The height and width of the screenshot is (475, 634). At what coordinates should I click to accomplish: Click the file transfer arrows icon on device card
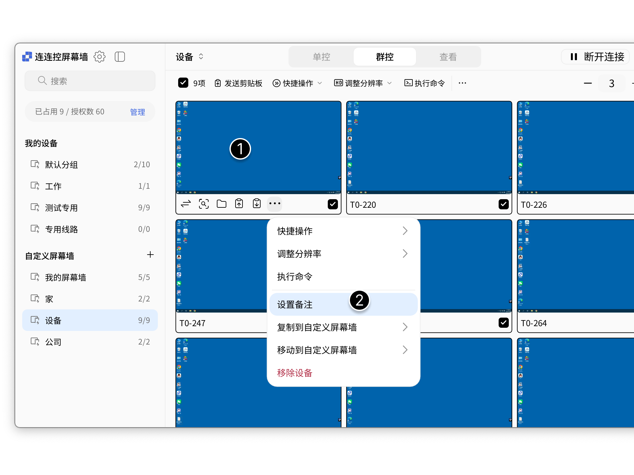[x=186, y=204]
